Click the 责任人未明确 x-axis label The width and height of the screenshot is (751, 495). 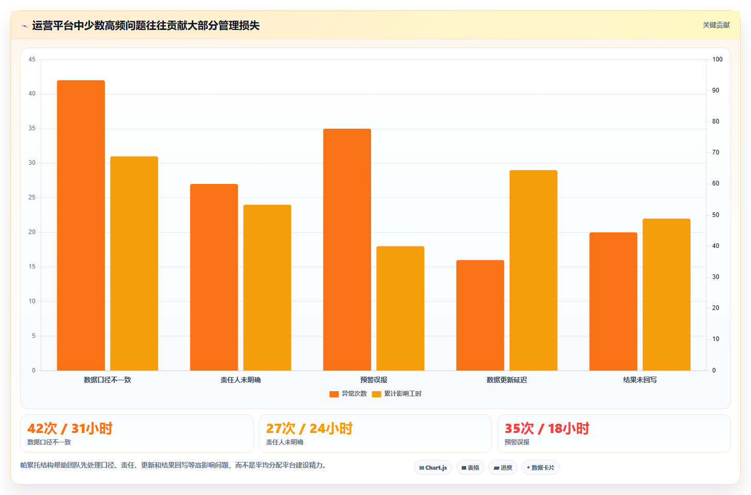point(240,380)
